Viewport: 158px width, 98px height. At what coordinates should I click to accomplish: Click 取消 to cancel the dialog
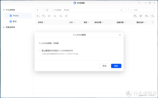[104, 66]
